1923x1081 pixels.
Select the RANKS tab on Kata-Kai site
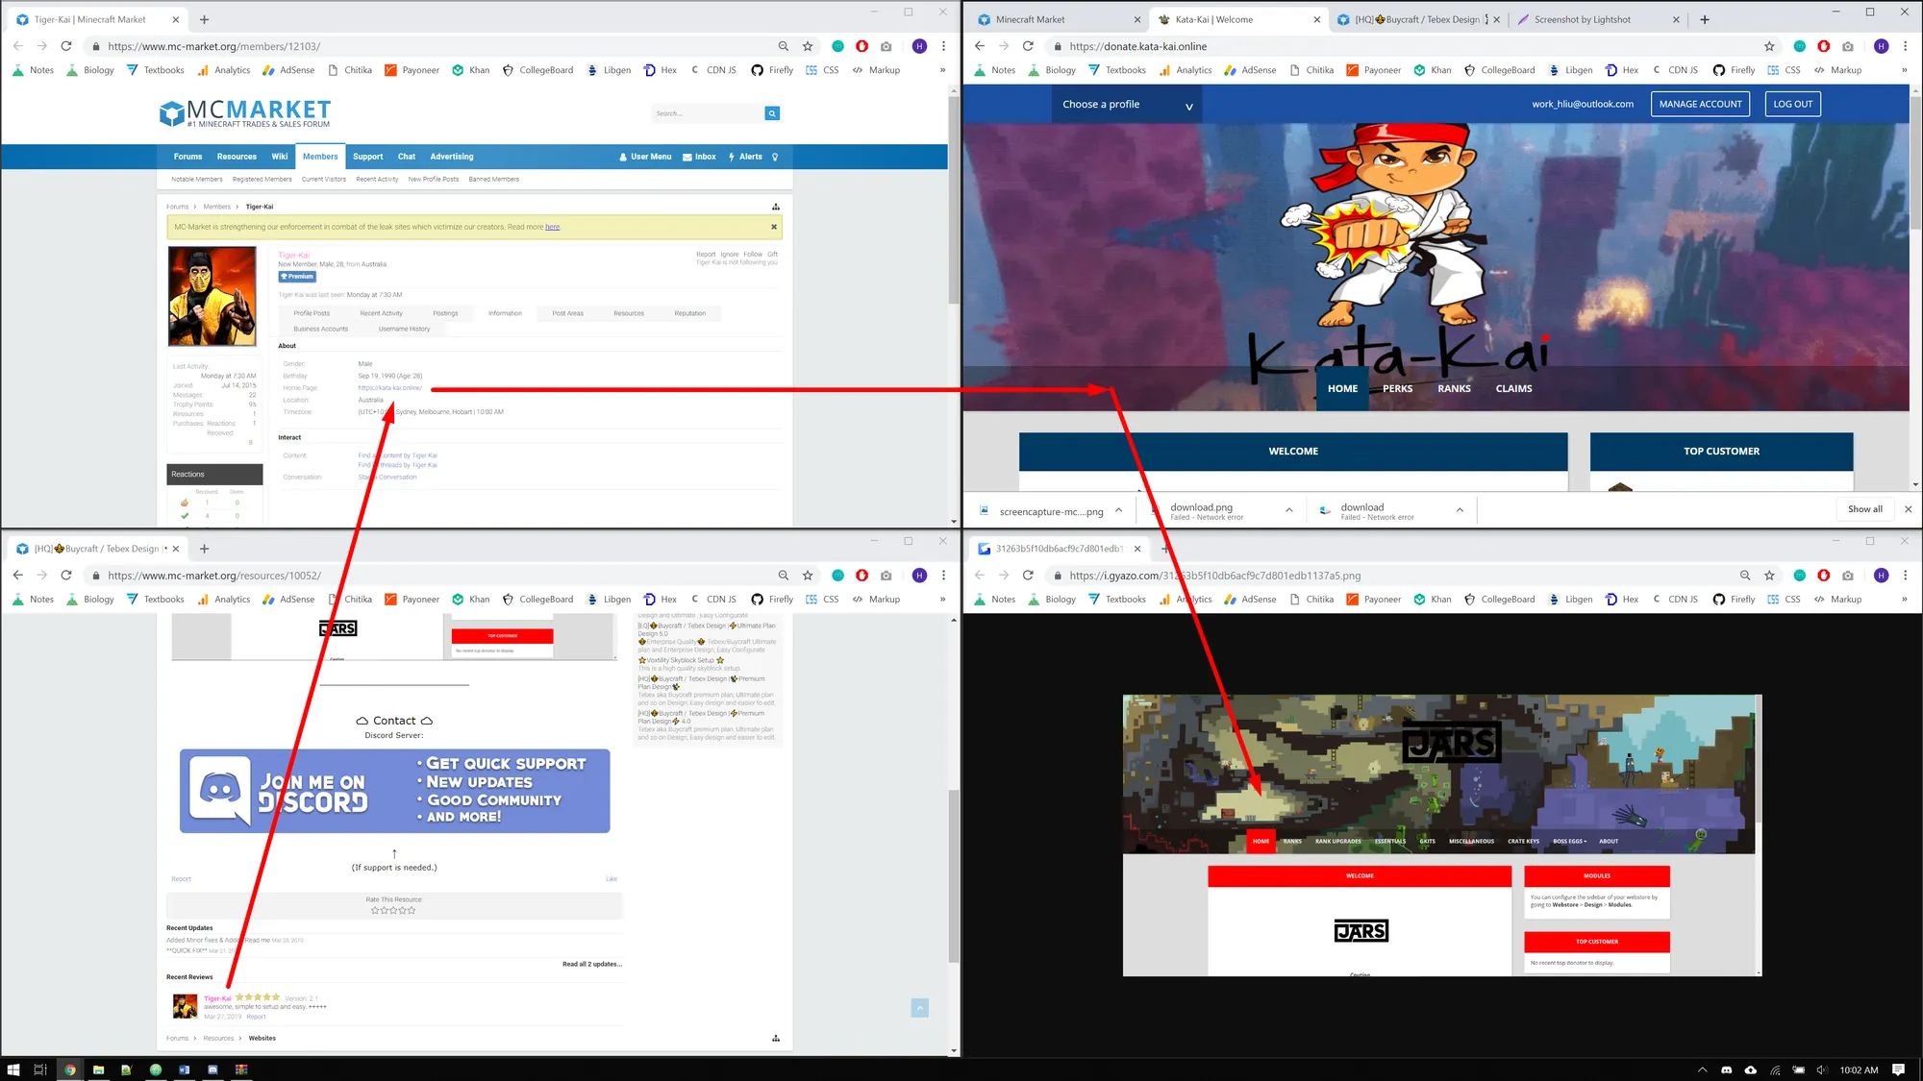tap(1454, 389)
